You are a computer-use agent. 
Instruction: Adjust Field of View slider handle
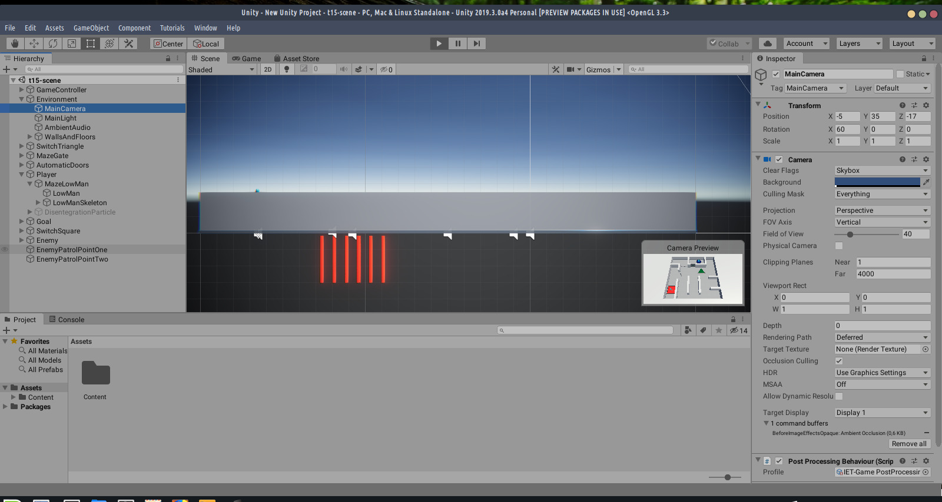coord(850,234)
